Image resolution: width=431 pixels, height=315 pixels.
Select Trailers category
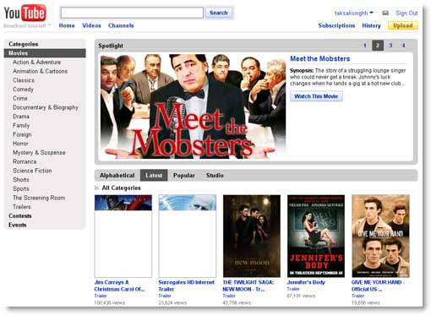pos(22,207)
